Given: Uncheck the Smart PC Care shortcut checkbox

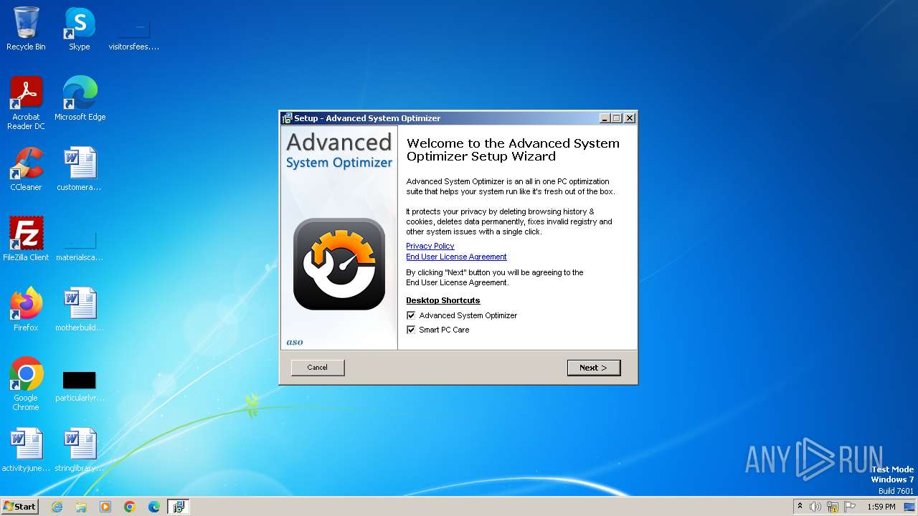Looking at the screenshot, I should (x=411, y=330).
